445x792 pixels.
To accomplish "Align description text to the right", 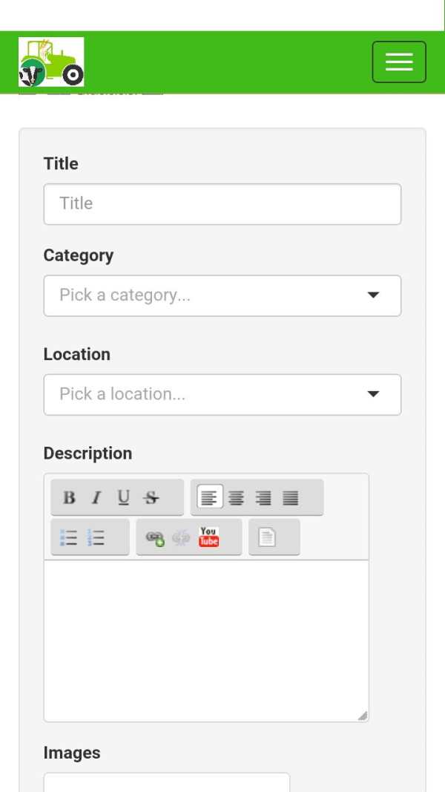I will [263, 497].
